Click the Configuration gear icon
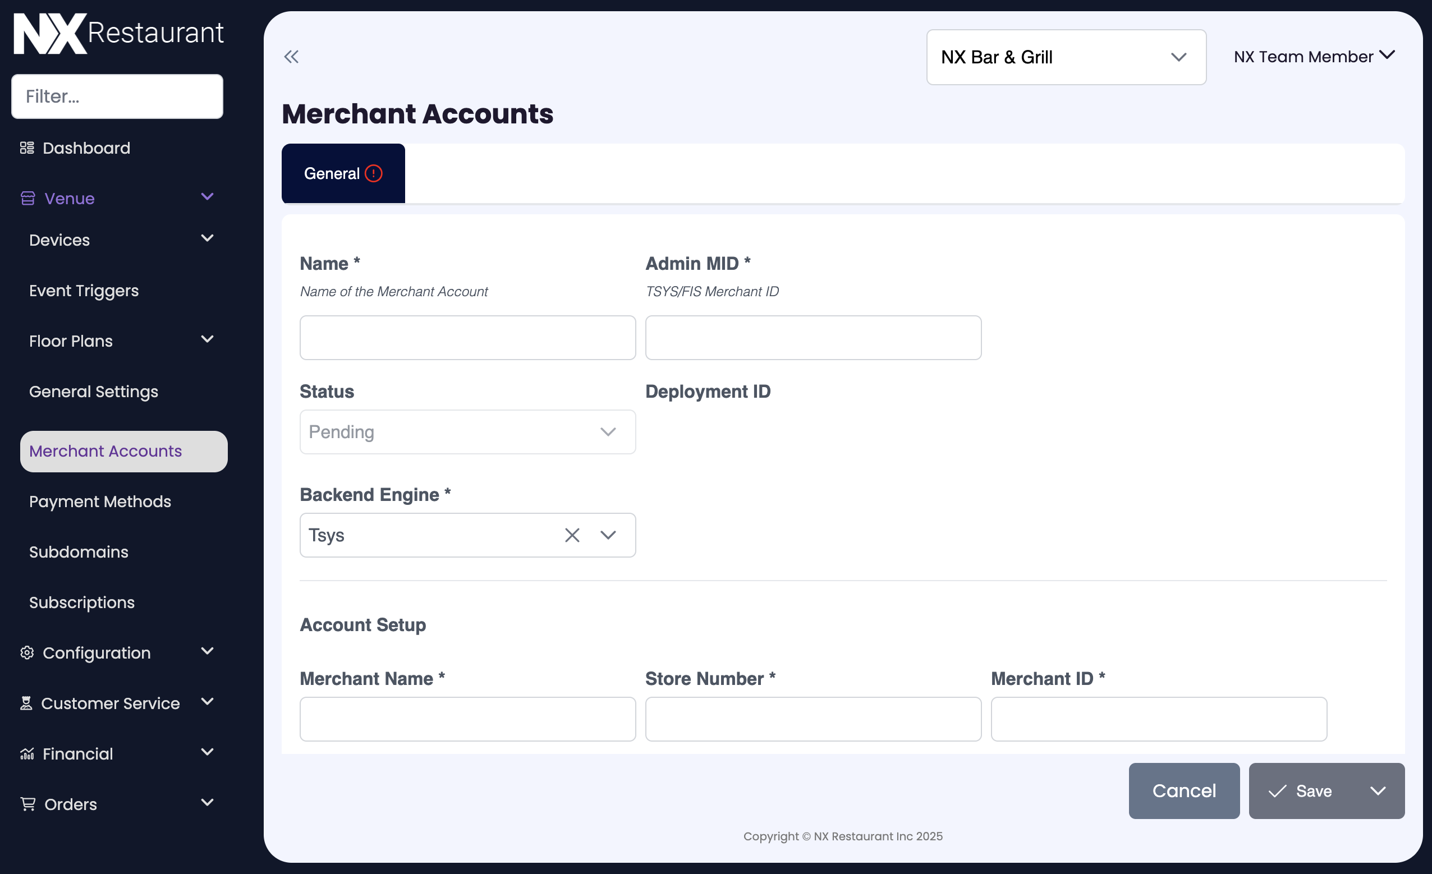Image resolution: width=1432 pixels, height=874 pixels. point(26,652)
